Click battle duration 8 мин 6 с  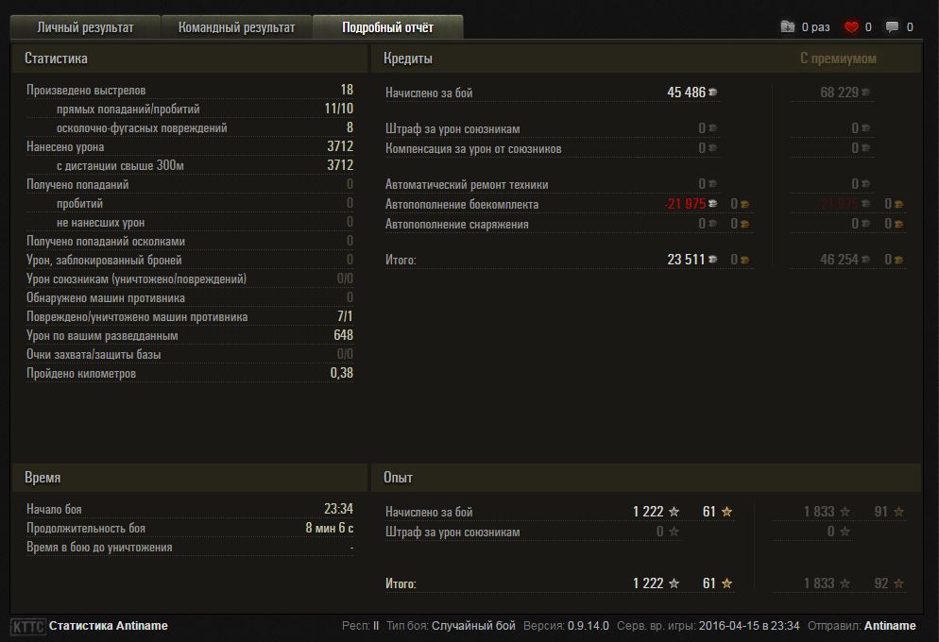330,529
